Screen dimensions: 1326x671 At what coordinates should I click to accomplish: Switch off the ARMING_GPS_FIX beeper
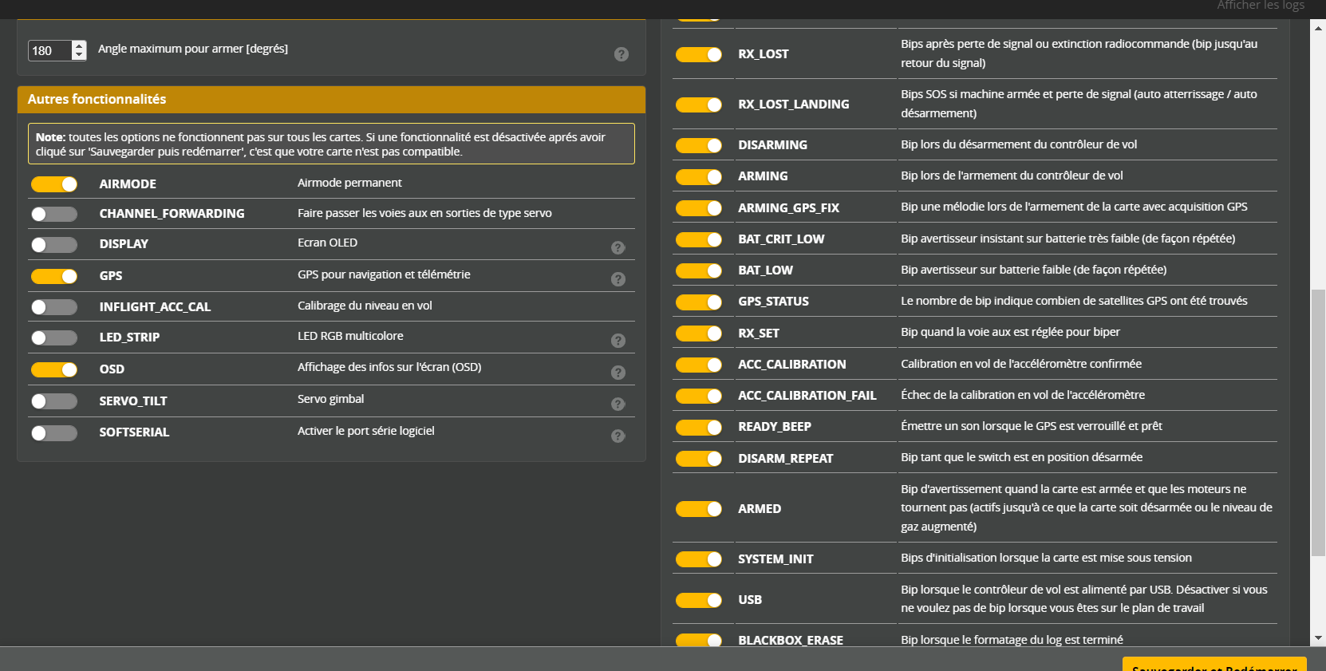coord(698,208)
